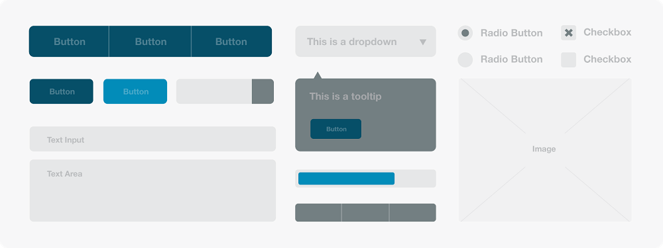
Task: Select the middle gray bottom segment
Action: tap(365, 212)
